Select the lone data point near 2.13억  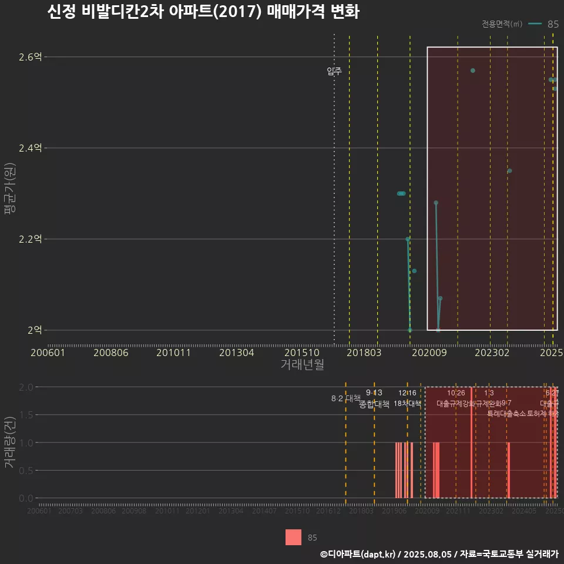414,271
